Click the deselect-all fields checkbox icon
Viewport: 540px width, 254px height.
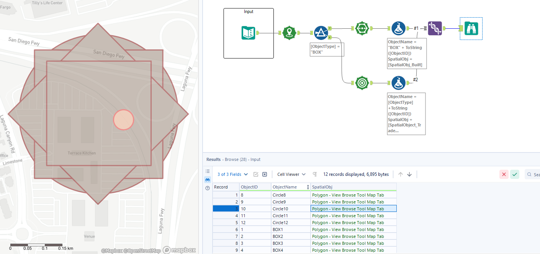[x=264, y=174]
